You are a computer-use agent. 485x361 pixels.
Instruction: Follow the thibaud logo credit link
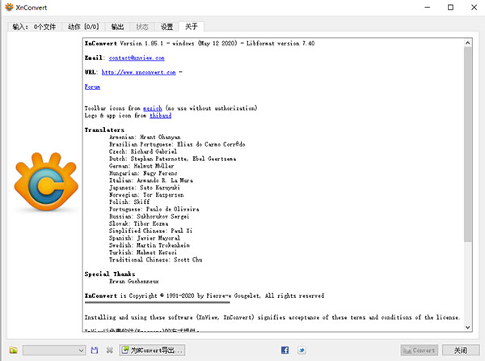click(160, 116)
